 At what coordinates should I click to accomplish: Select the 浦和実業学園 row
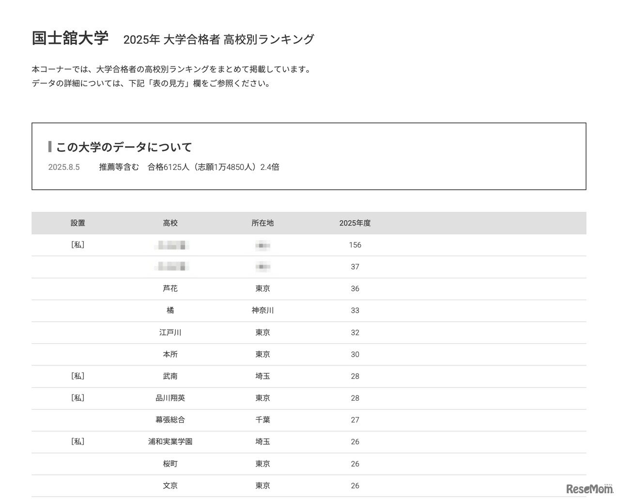pos(170,441)
